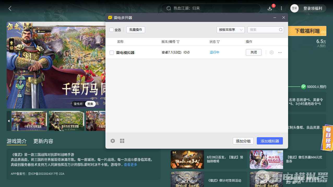Click the vertical three-dot menu at top right
This screenshot has height=187, width=333.
pos(281,8)
